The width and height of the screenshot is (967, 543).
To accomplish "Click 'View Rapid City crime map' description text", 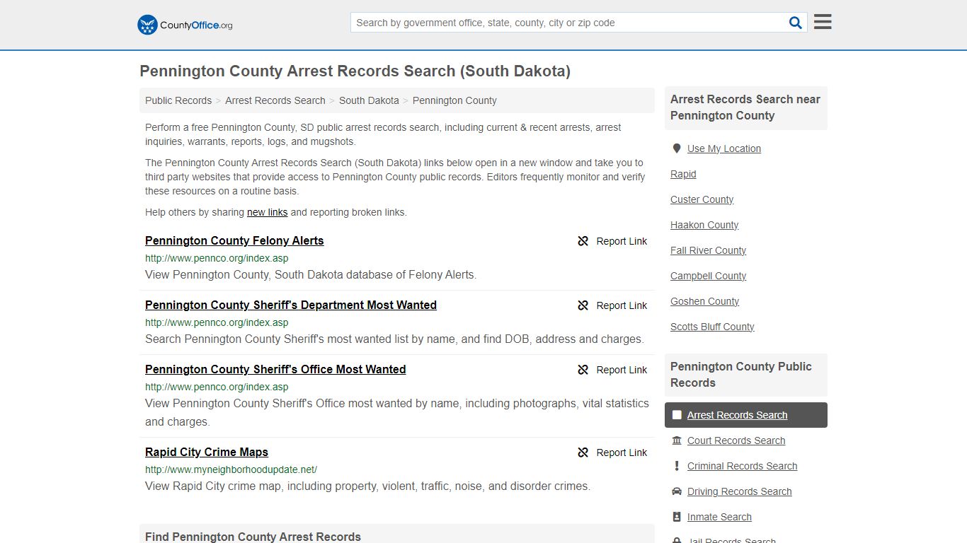I will (367, 486).
